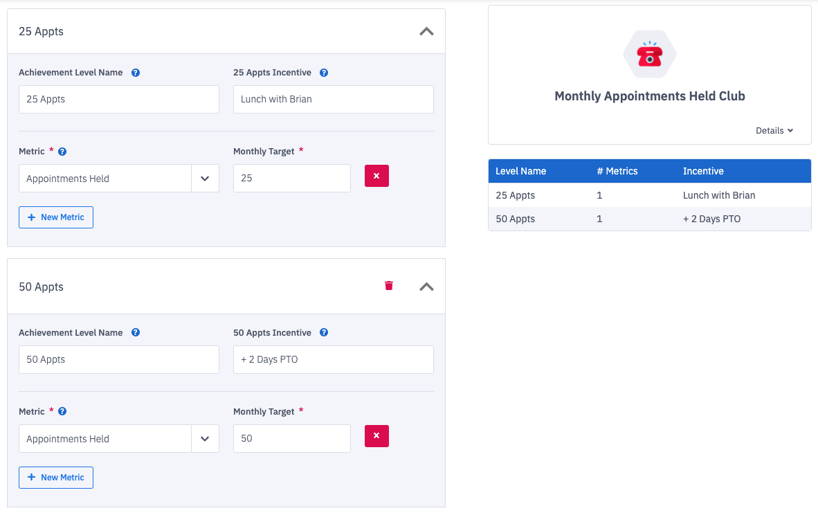Viewport: 818px width, 515px height.
Task: Collapse the 25 Appts section
Action: click(426, 31)
